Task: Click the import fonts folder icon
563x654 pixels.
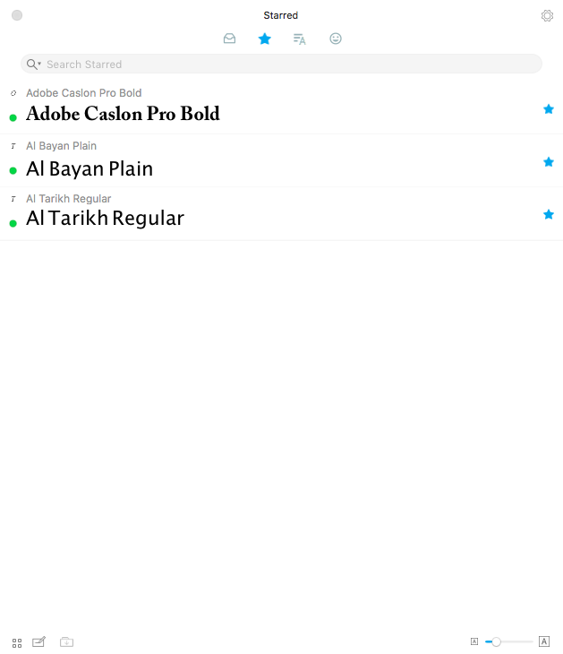Action: pos(66,641)
